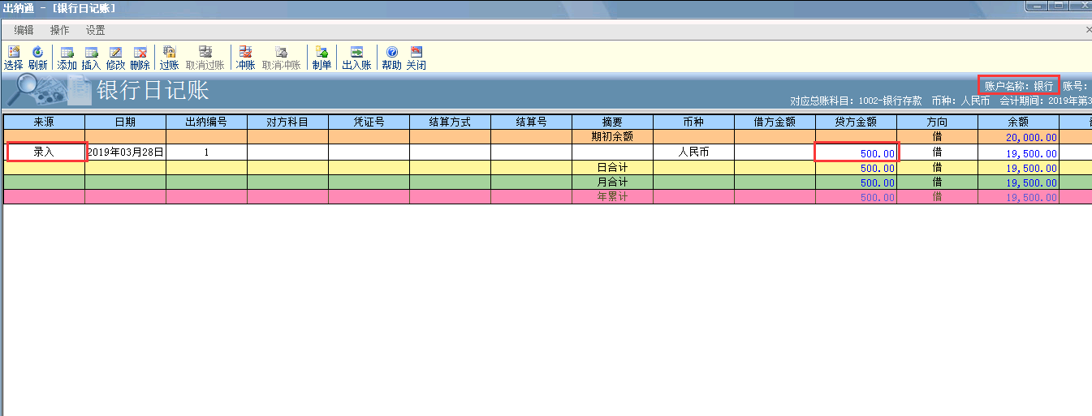Edit the entry using 修改 icon

click(x=115, y=58)
